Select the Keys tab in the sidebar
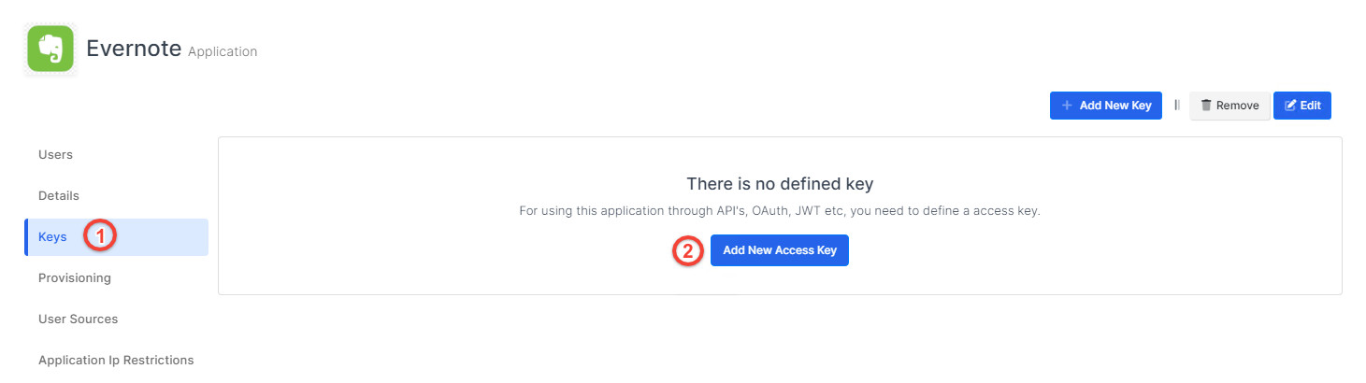This screenshot has width=1366, height=383. tap(52, 236)
